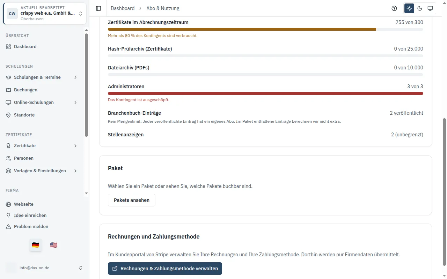Click the Dashboard grid icon in sidebar

[x=8, y=47]
